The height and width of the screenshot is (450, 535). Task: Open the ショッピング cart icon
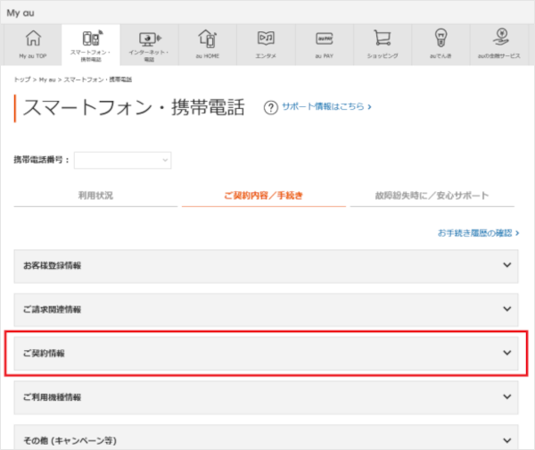[382, 39]
